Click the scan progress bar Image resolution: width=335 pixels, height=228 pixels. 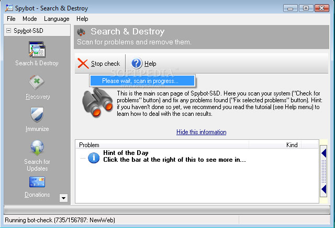167,210
